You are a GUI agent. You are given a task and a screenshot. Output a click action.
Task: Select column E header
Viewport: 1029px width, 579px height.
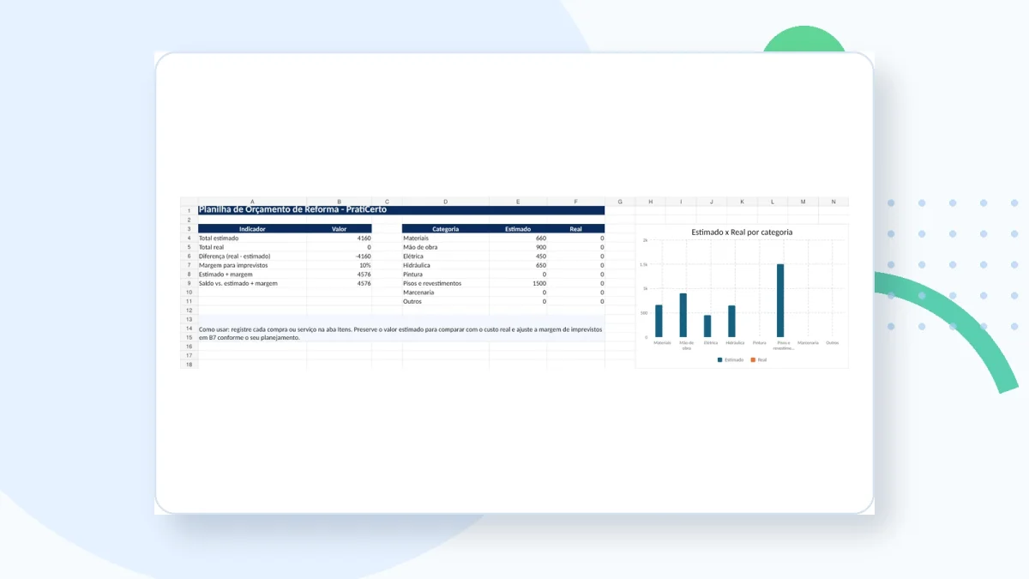tap(518, 202)
